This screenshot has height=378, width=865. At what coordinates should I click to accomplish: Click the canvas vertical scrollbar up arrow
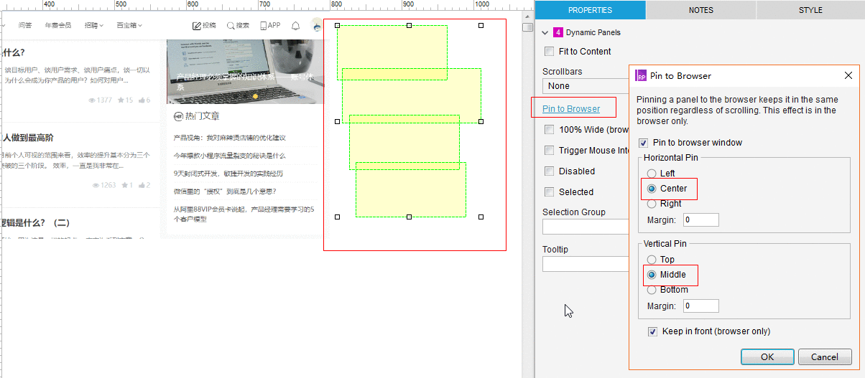[527, 15]
